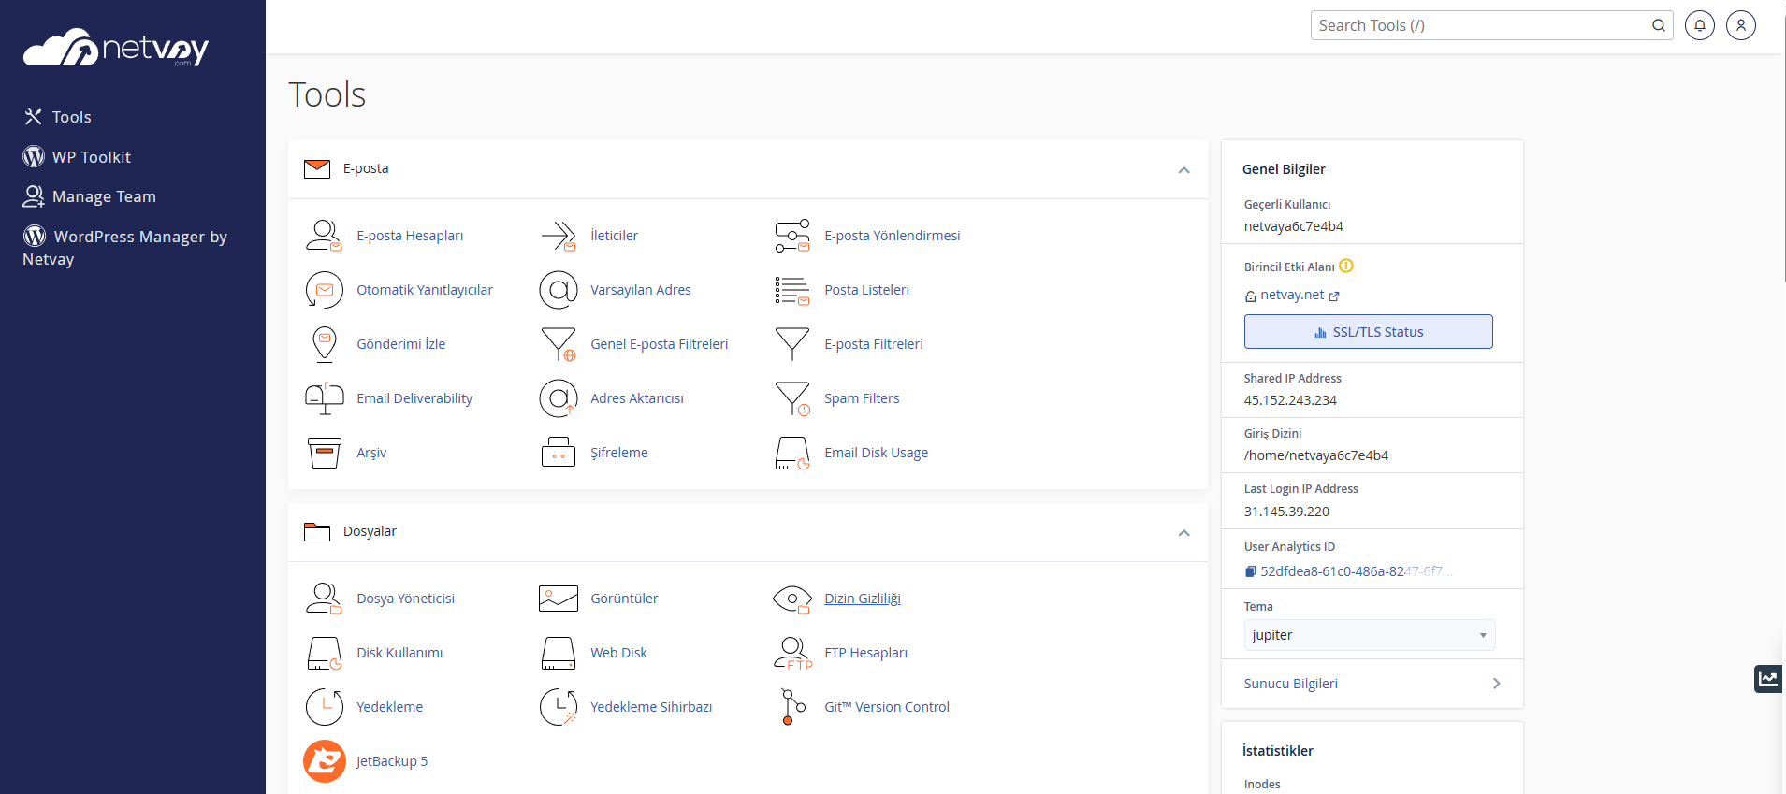Open the Email Disk Usage icon
Screen dimensions: 1786x794
pos(792,453)
